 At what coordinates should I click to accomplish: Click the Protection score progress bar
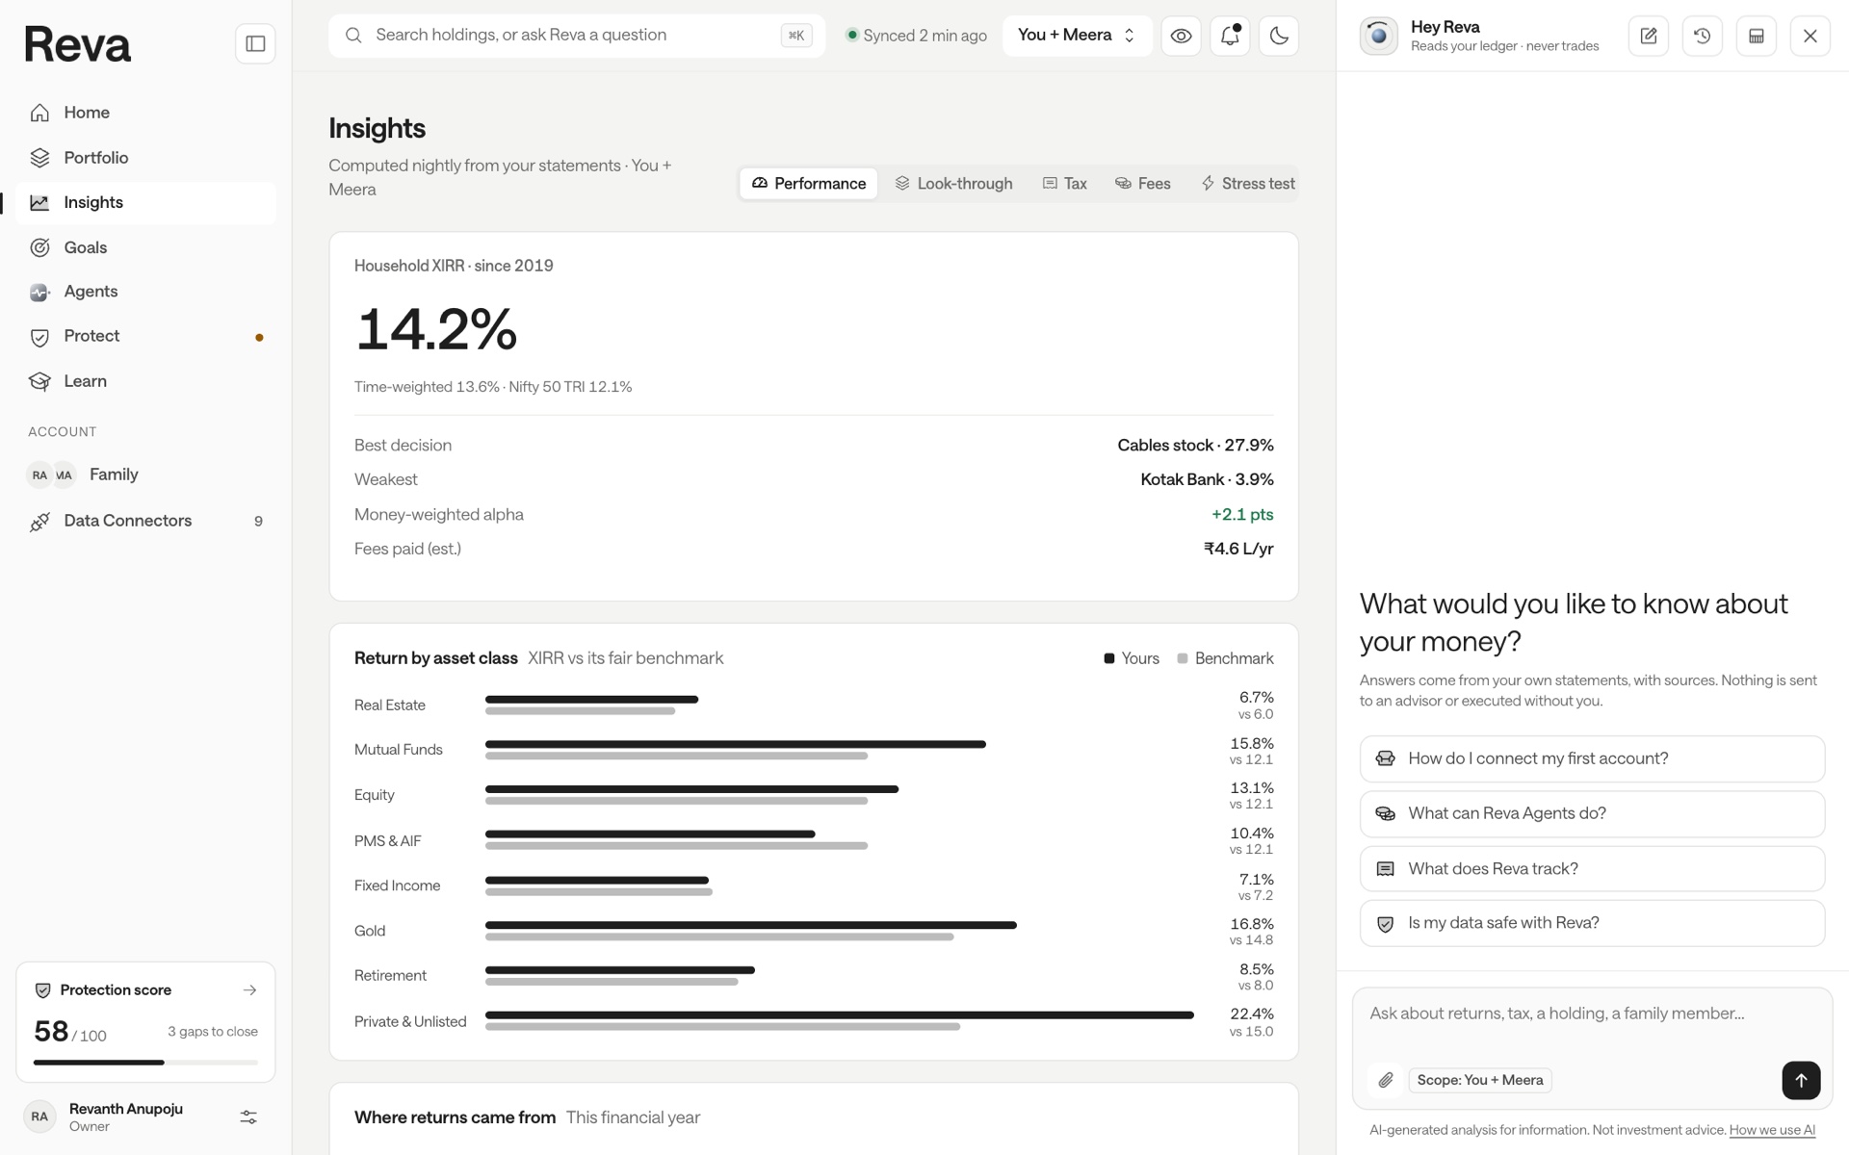pyautogui.click(x=145, y=1063)
